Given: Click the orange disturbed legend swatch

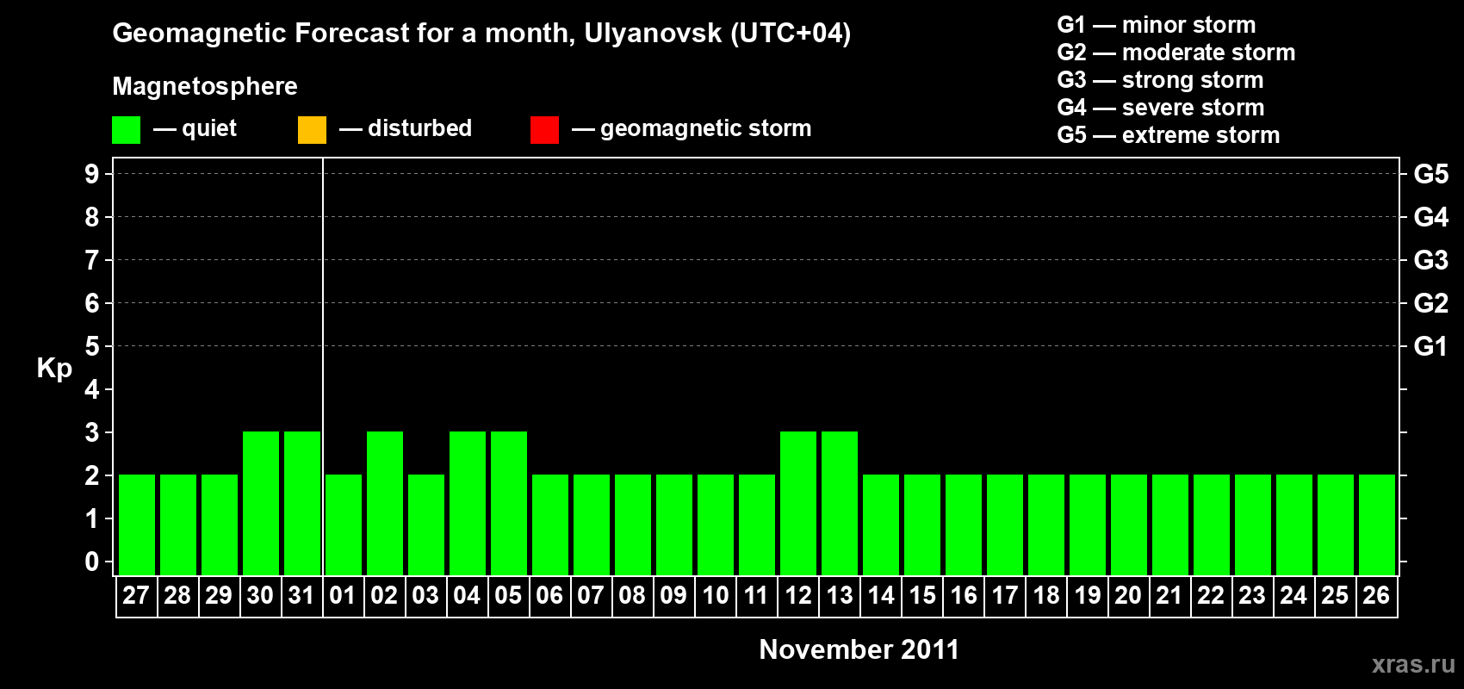Looking at the screenshot, I should point(312,130).
